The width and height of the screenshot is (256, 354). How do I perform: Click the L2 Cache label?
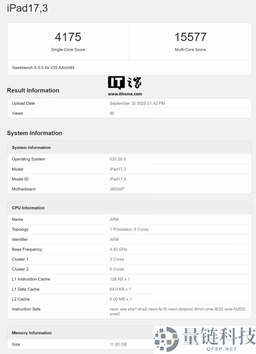coord(21,299)
